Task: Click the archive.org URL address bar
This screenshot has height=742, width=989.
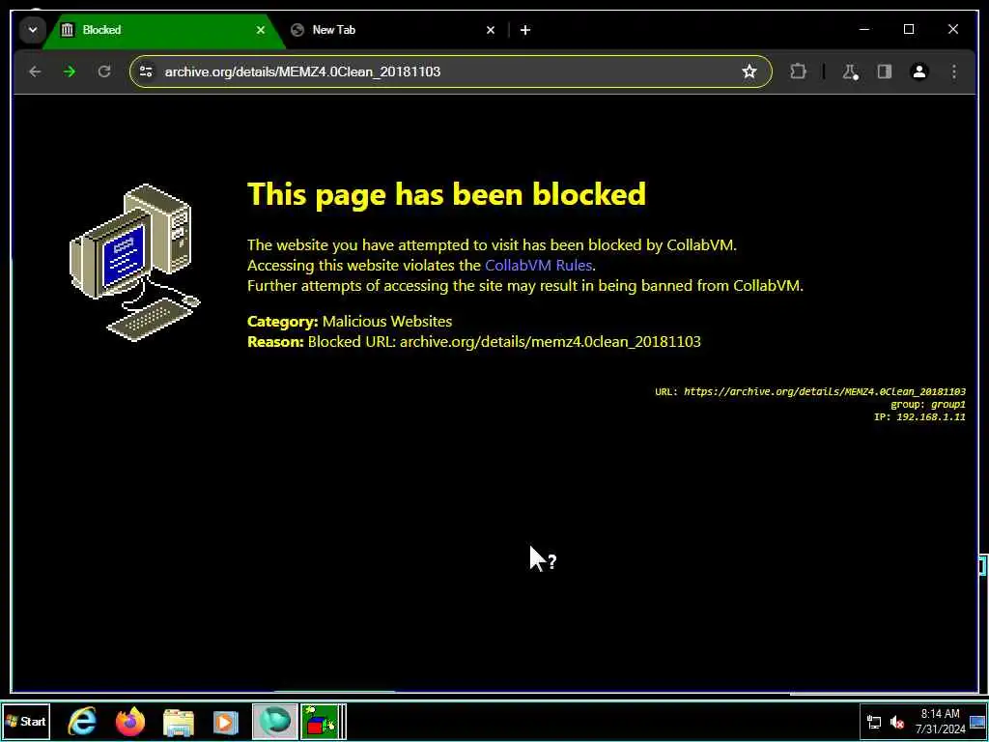Action: coord(450,71)
